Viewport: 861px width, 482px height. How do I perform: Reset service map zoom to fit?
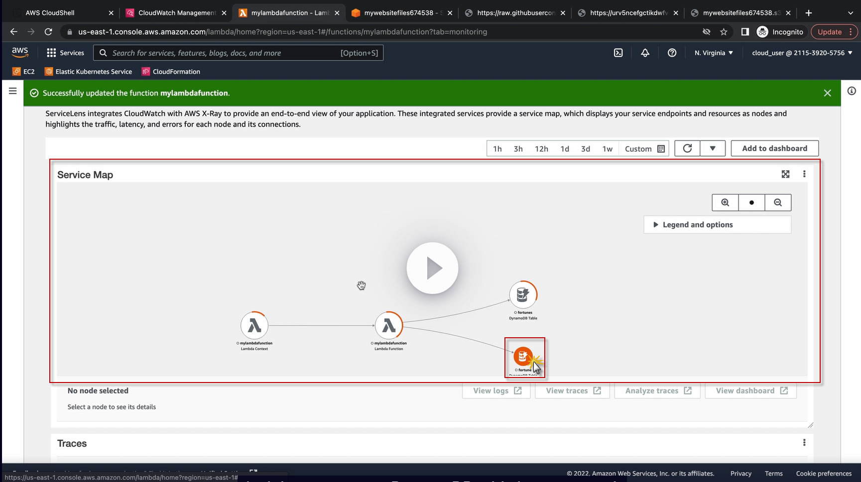coord(751,202)
